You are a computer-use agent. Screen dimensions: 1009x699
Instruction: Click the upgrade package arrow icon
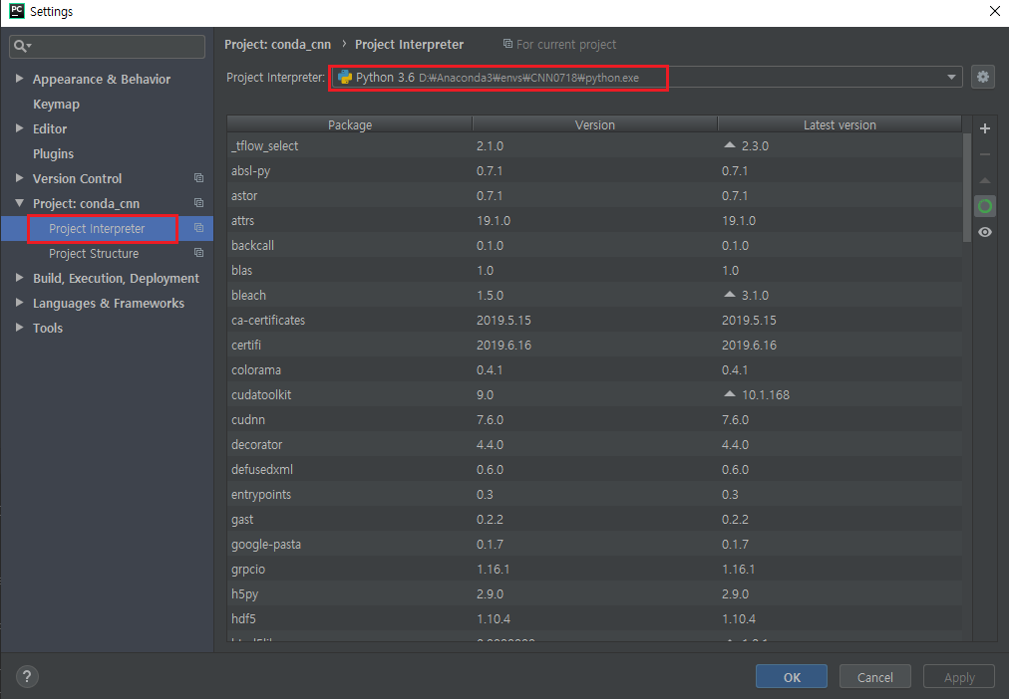(984, 180)
